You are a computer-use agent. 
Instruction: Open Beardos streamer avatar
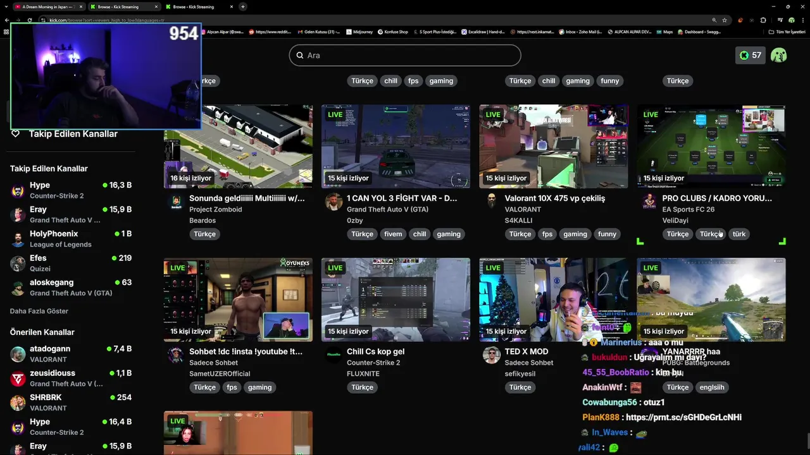click(x=177, y=202)
